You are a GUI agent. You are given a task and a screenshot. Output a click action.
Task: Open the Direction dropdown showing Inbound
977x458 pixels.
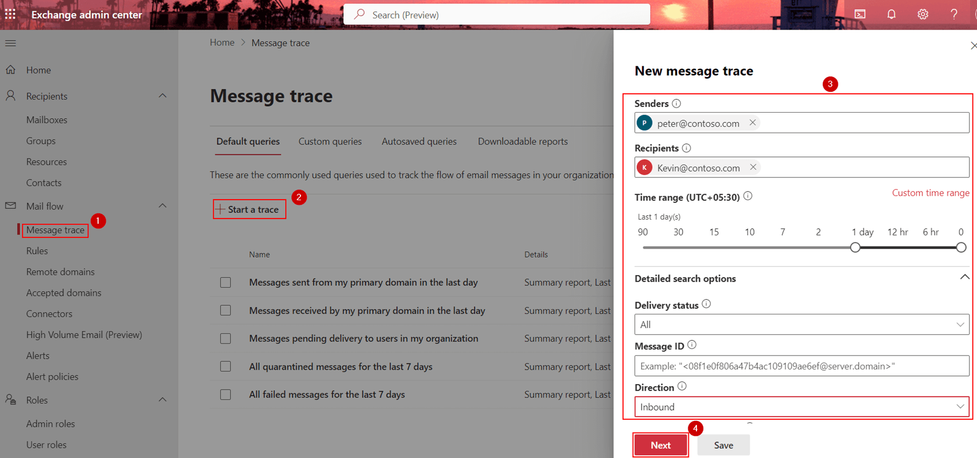click(802, 407)
